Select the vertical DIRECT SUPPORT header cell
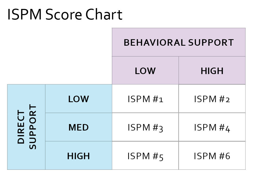 [26, 127]
